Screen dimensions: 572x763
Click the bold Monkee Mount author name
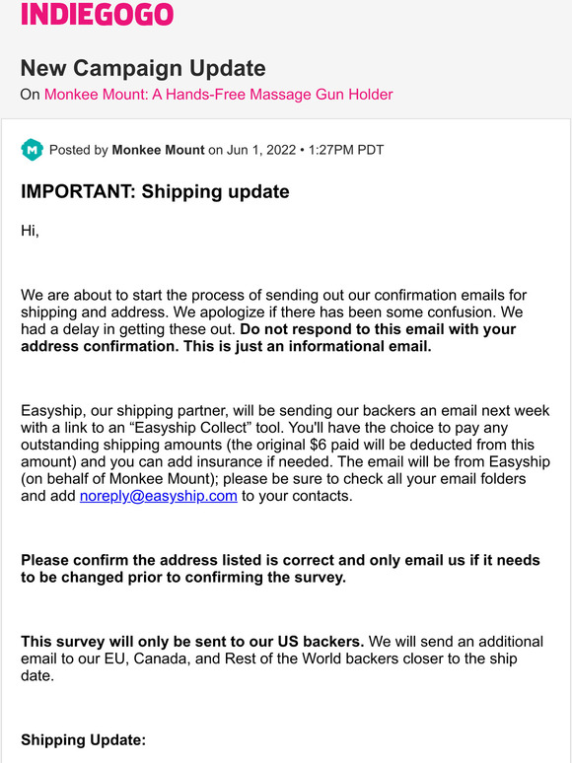tap(158, 150)
